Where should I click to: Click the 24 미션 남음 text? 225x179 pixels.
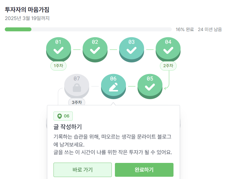pos(210,29)
